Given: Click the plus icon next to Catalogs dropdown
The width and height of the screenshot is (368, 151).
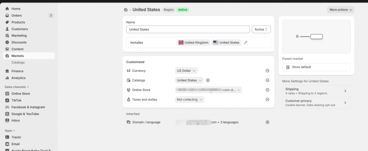Looking at the screenshot, I should click(208, 80).
